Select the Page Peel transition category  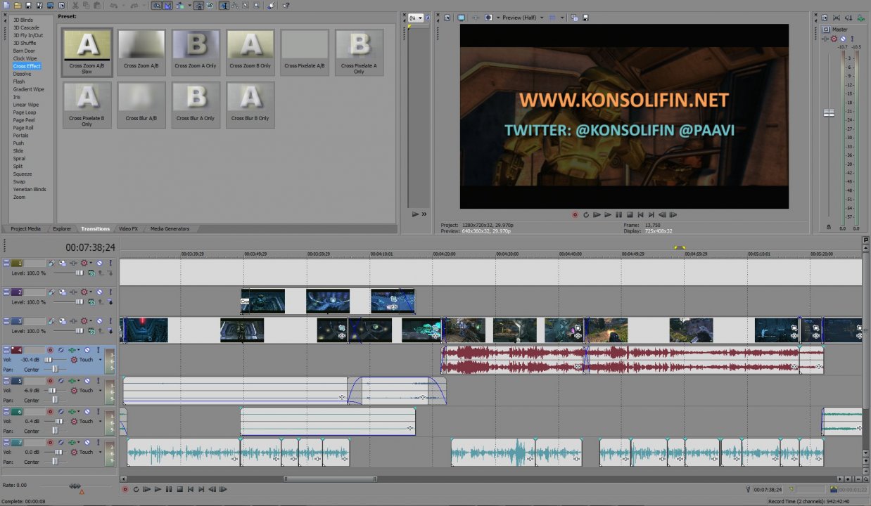pos(24,120)
